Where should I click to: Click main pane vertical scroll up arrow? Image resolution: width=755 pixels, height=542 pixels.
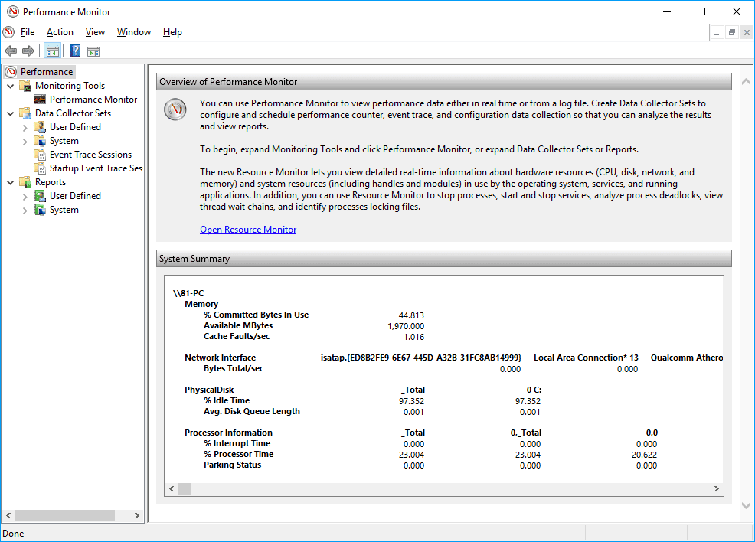746,82
